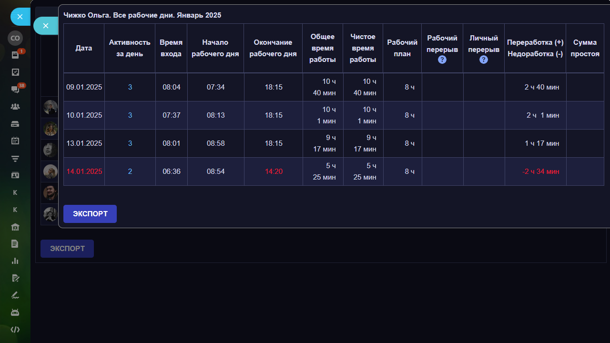Click the Дата column header
This screenshot has width=610, height=343.
coord(84,48)
